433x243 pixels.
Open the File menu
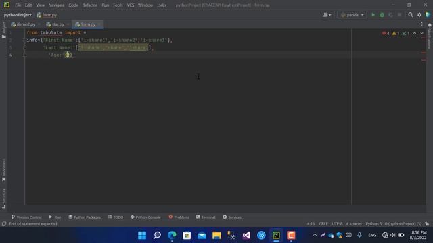pos(18,5)
